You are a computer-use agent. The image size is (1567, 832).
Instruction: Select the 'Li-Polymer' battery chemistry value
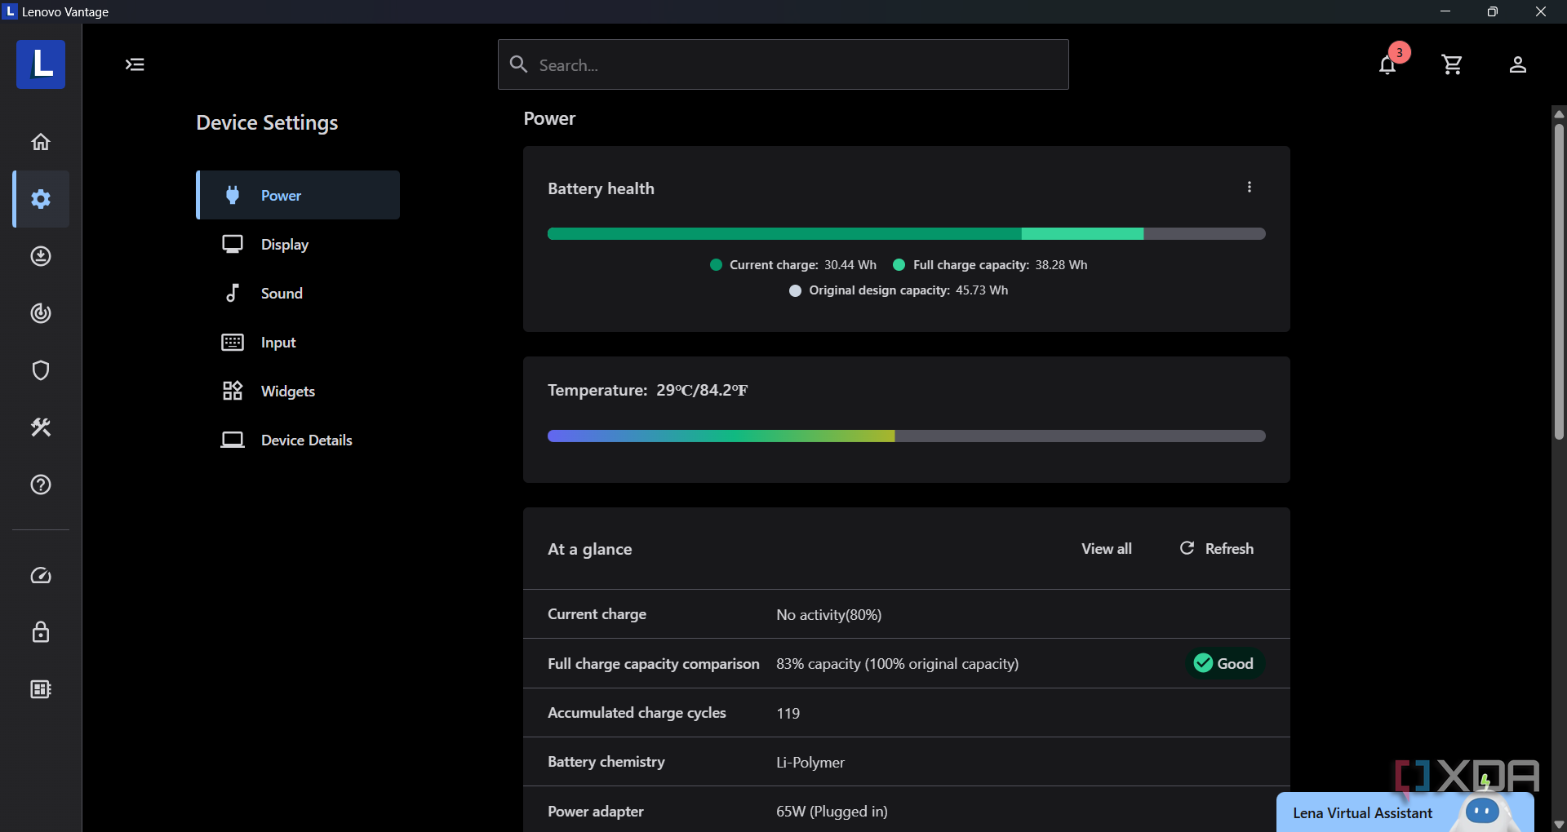(x=810, y=763)
